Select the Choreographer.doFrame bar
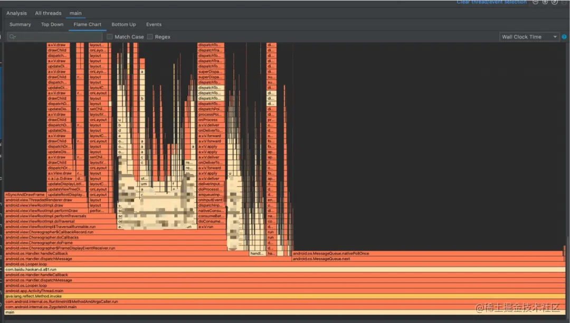The image size is (570, 323). point(116,243)
